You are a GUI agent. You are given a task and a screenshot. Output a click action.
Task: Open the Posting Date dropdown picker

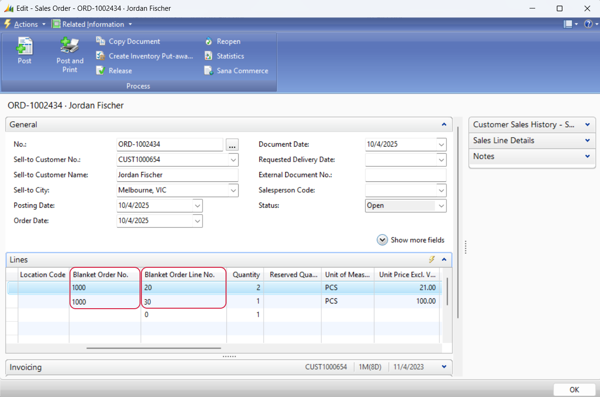[197, 206]
